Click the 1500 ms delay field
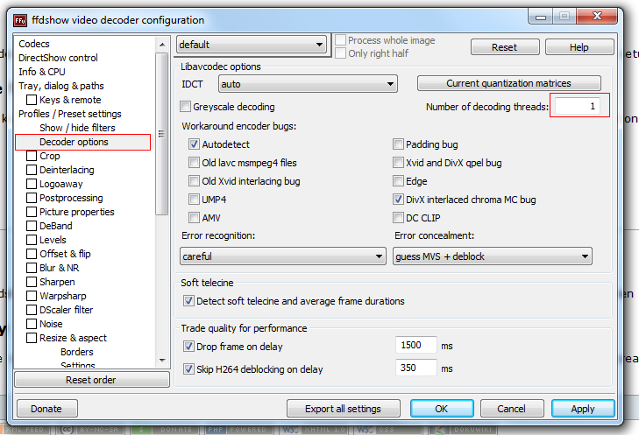The width and height of the screenshot is (639, 435). pyautogui.click(x=416, y=345)
